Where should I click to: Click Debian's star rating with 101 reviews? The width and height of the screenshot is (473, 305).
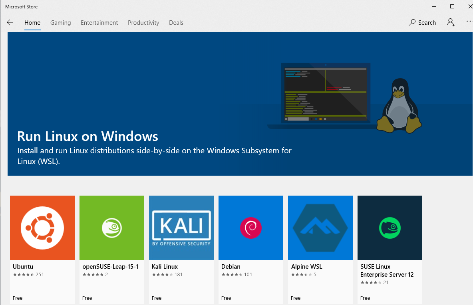click(x=237, y=275)
